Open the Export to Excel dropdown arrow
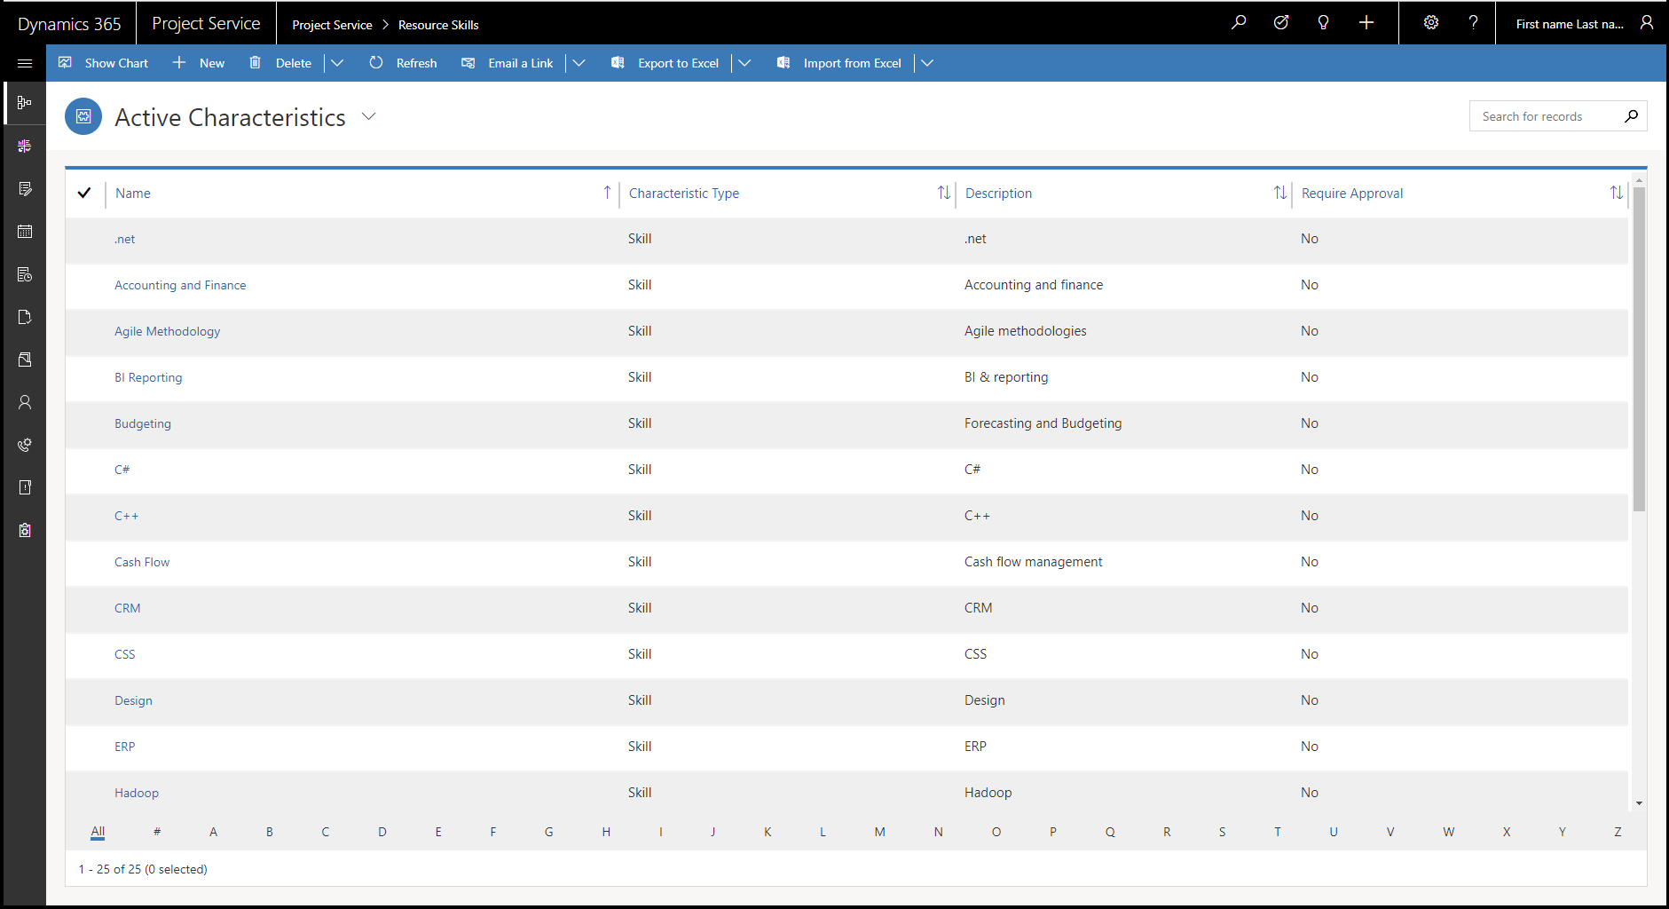Image resolution: width=1669 pixels, height=909 pixels. click(x=745, y=63)
